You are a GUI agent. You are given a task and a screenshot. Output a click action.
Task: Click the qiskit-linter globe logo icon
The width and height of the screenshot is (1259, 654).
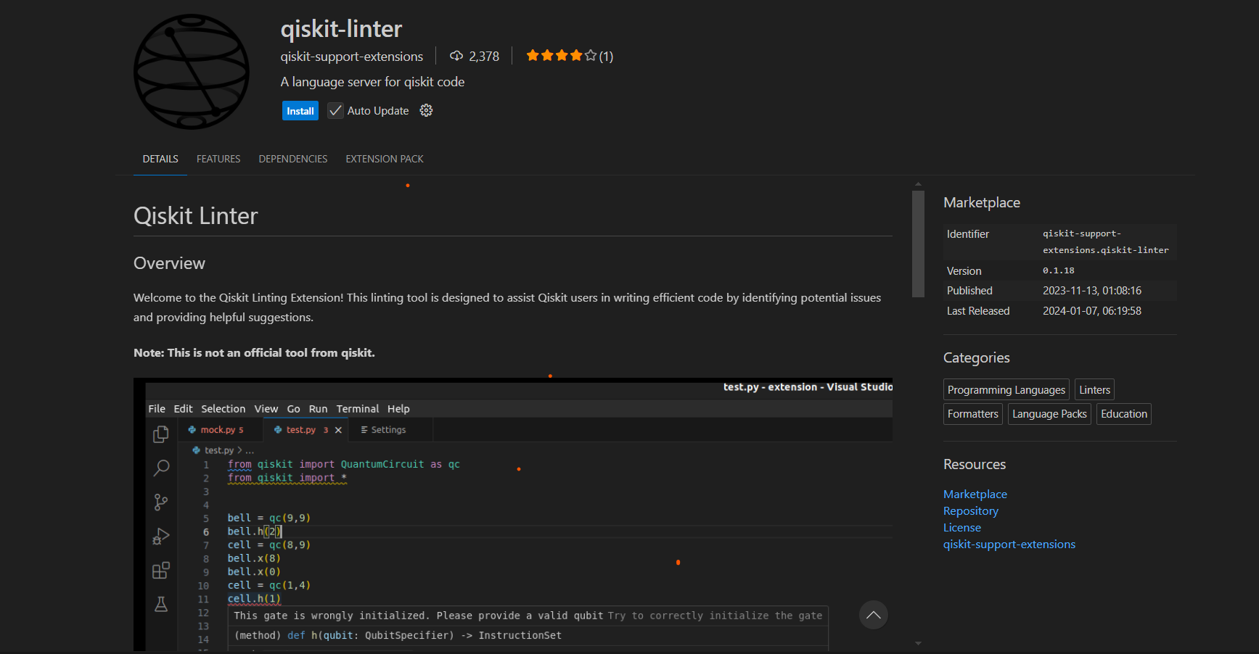click(x=192, y=72)
